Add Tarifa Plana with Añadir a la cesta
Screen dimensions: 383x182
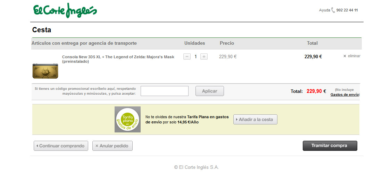tap(255, 120)
